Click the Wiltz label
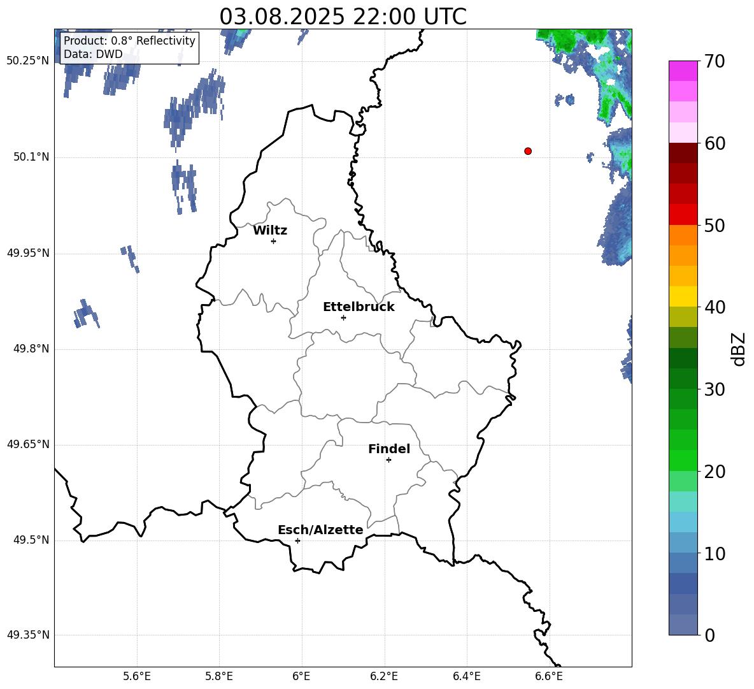 pos(270,231)
